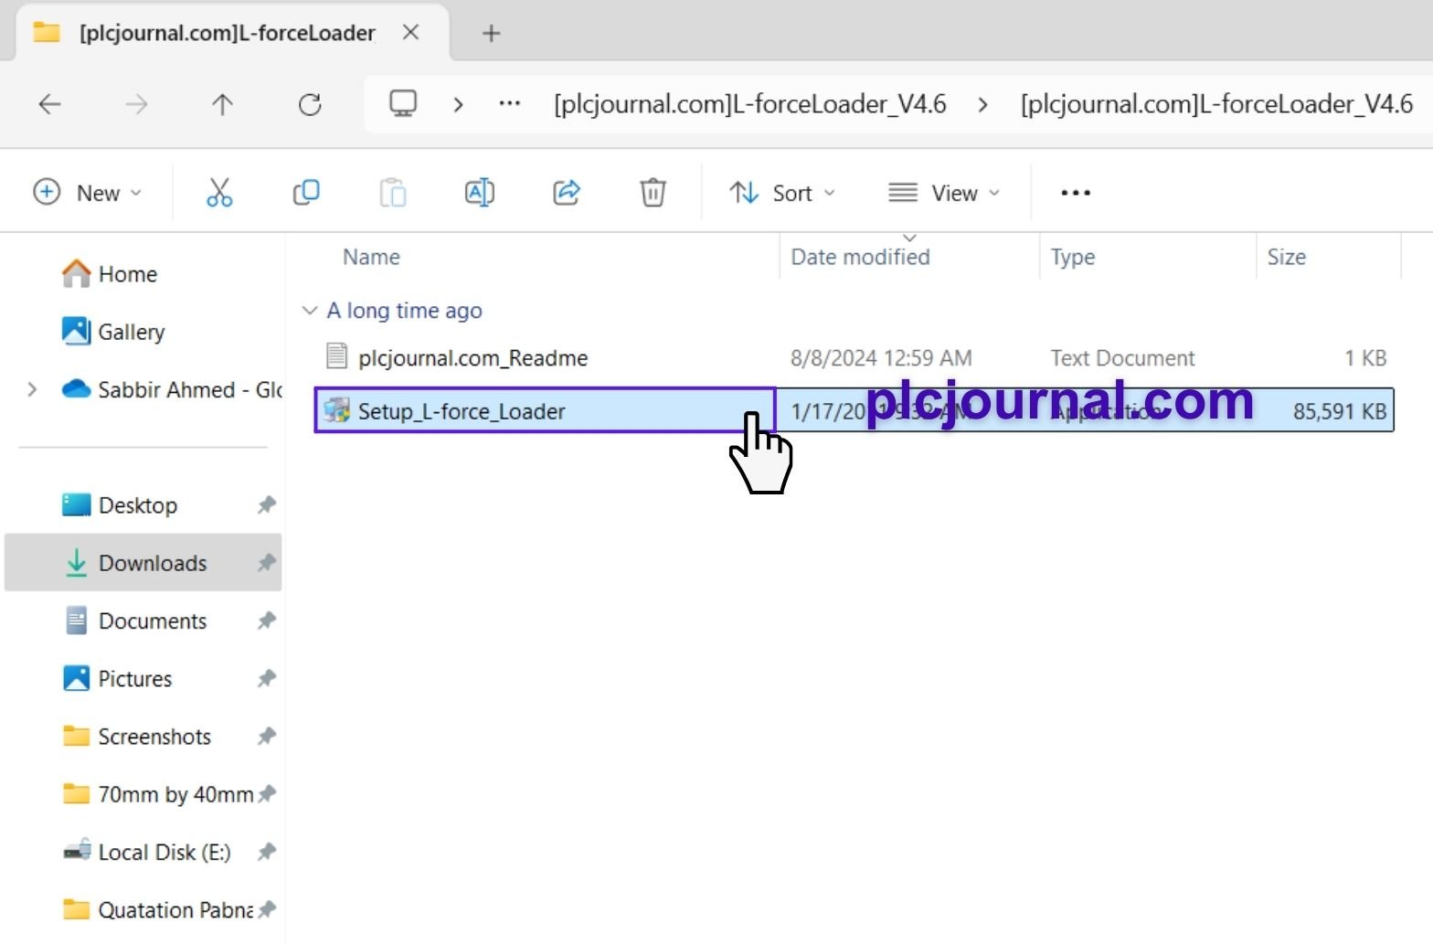Click the This PC monitor icon in address bar
Screen dimensions: 1433x944
pos(403,103)
